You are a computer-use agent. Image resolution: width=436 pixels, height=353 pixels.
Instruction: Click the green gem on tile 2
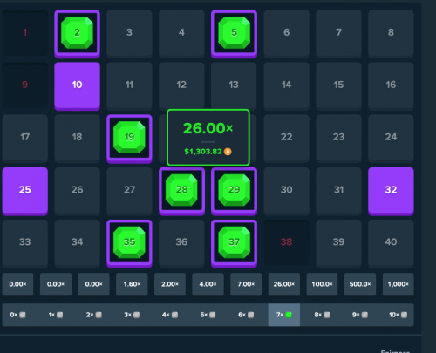click(77, 32)
